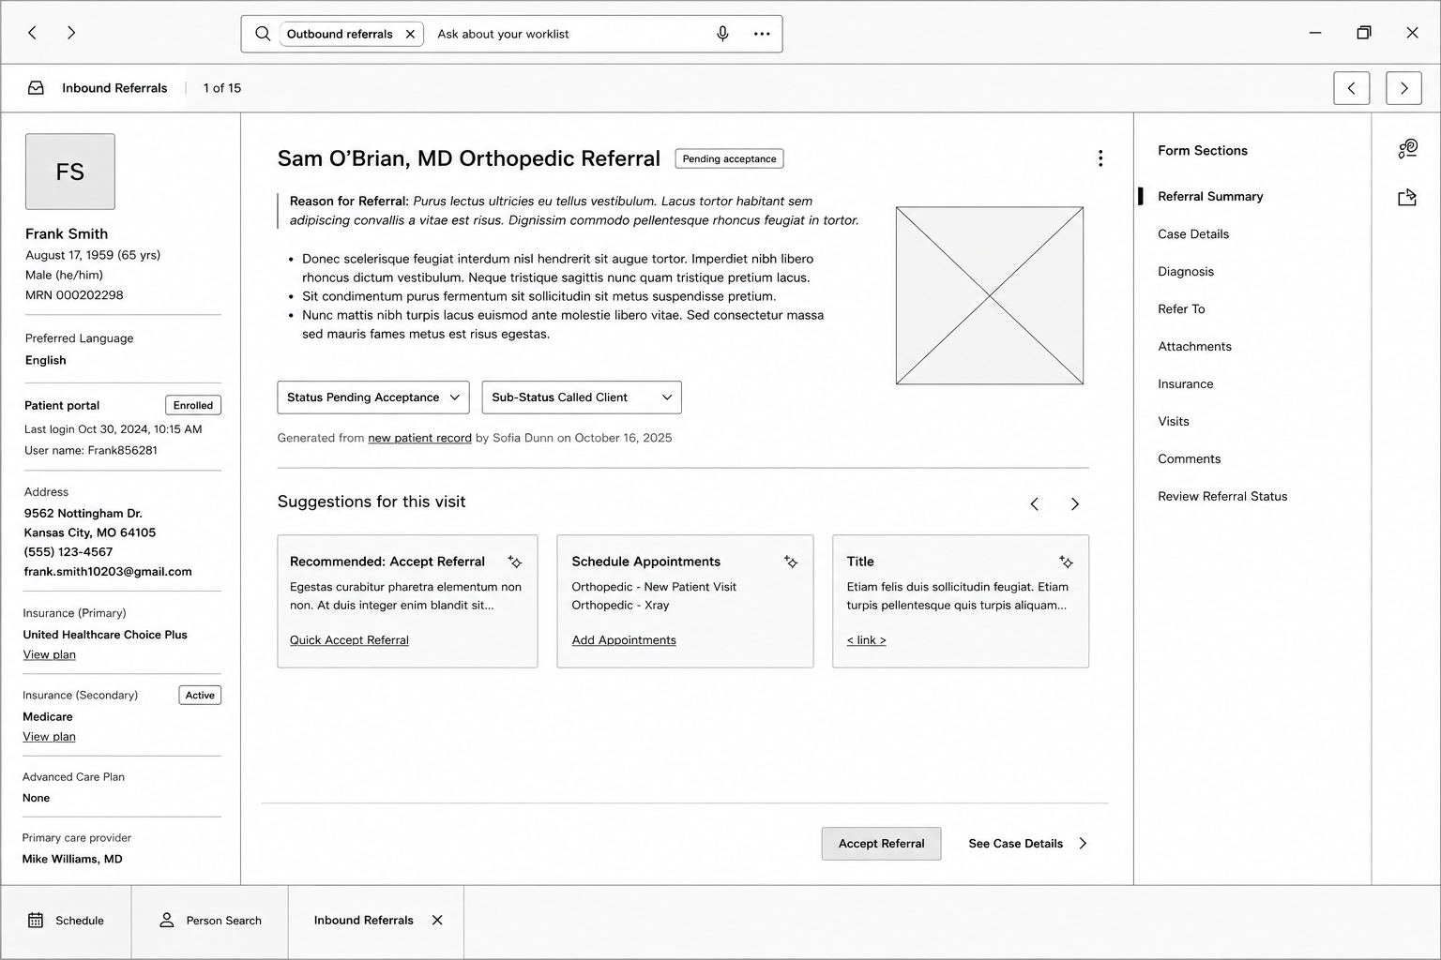Open the Schedule bottom tab
Image resolution: width=1441 pixels, height=960 pixels.
coord(66,921)
